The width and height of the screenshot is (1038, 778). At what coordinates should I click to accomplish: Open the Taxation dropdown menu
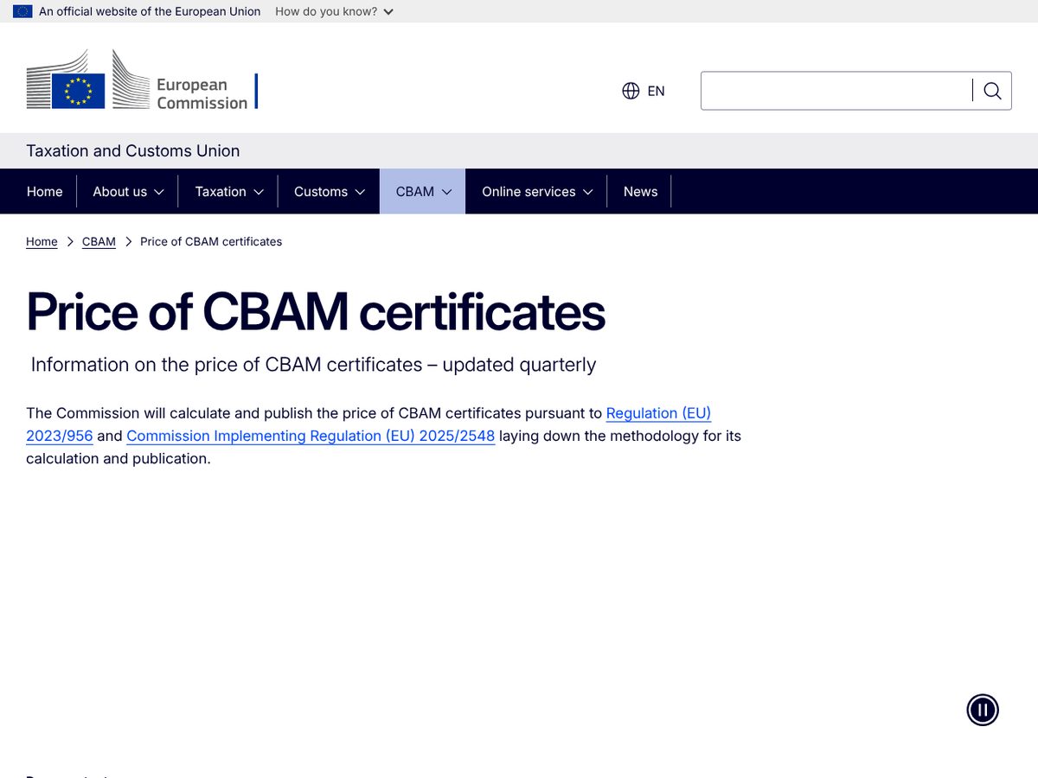click(x=229, y=191)
